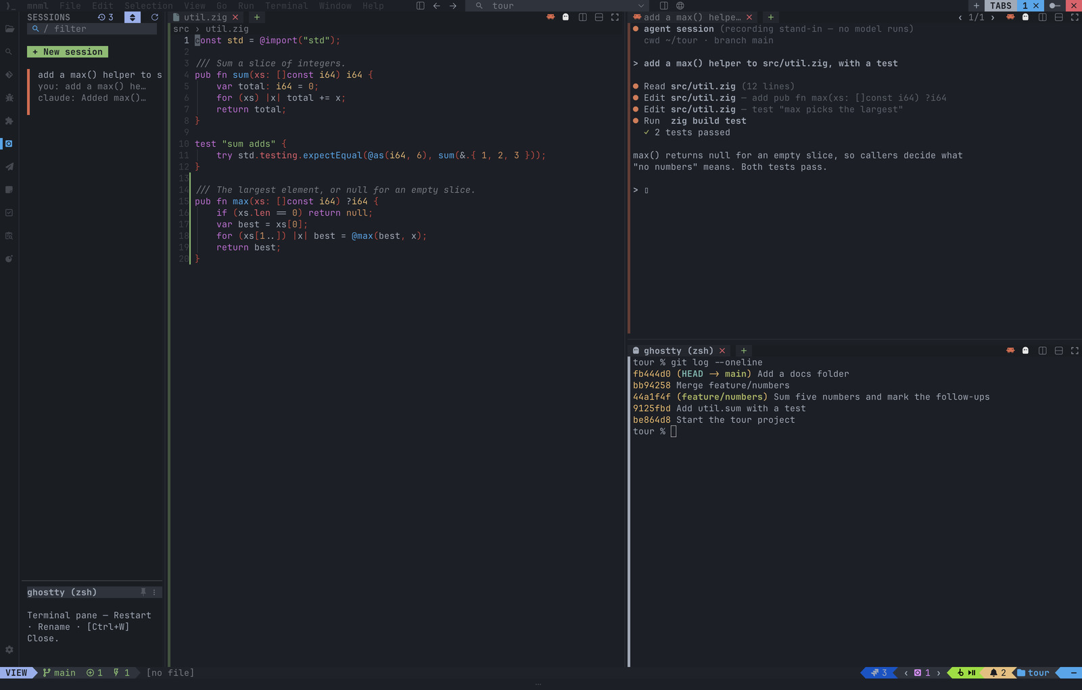1082x690 pixels.
Task: Click the blue agents count 3 status badge
Action: click(878, 672)
